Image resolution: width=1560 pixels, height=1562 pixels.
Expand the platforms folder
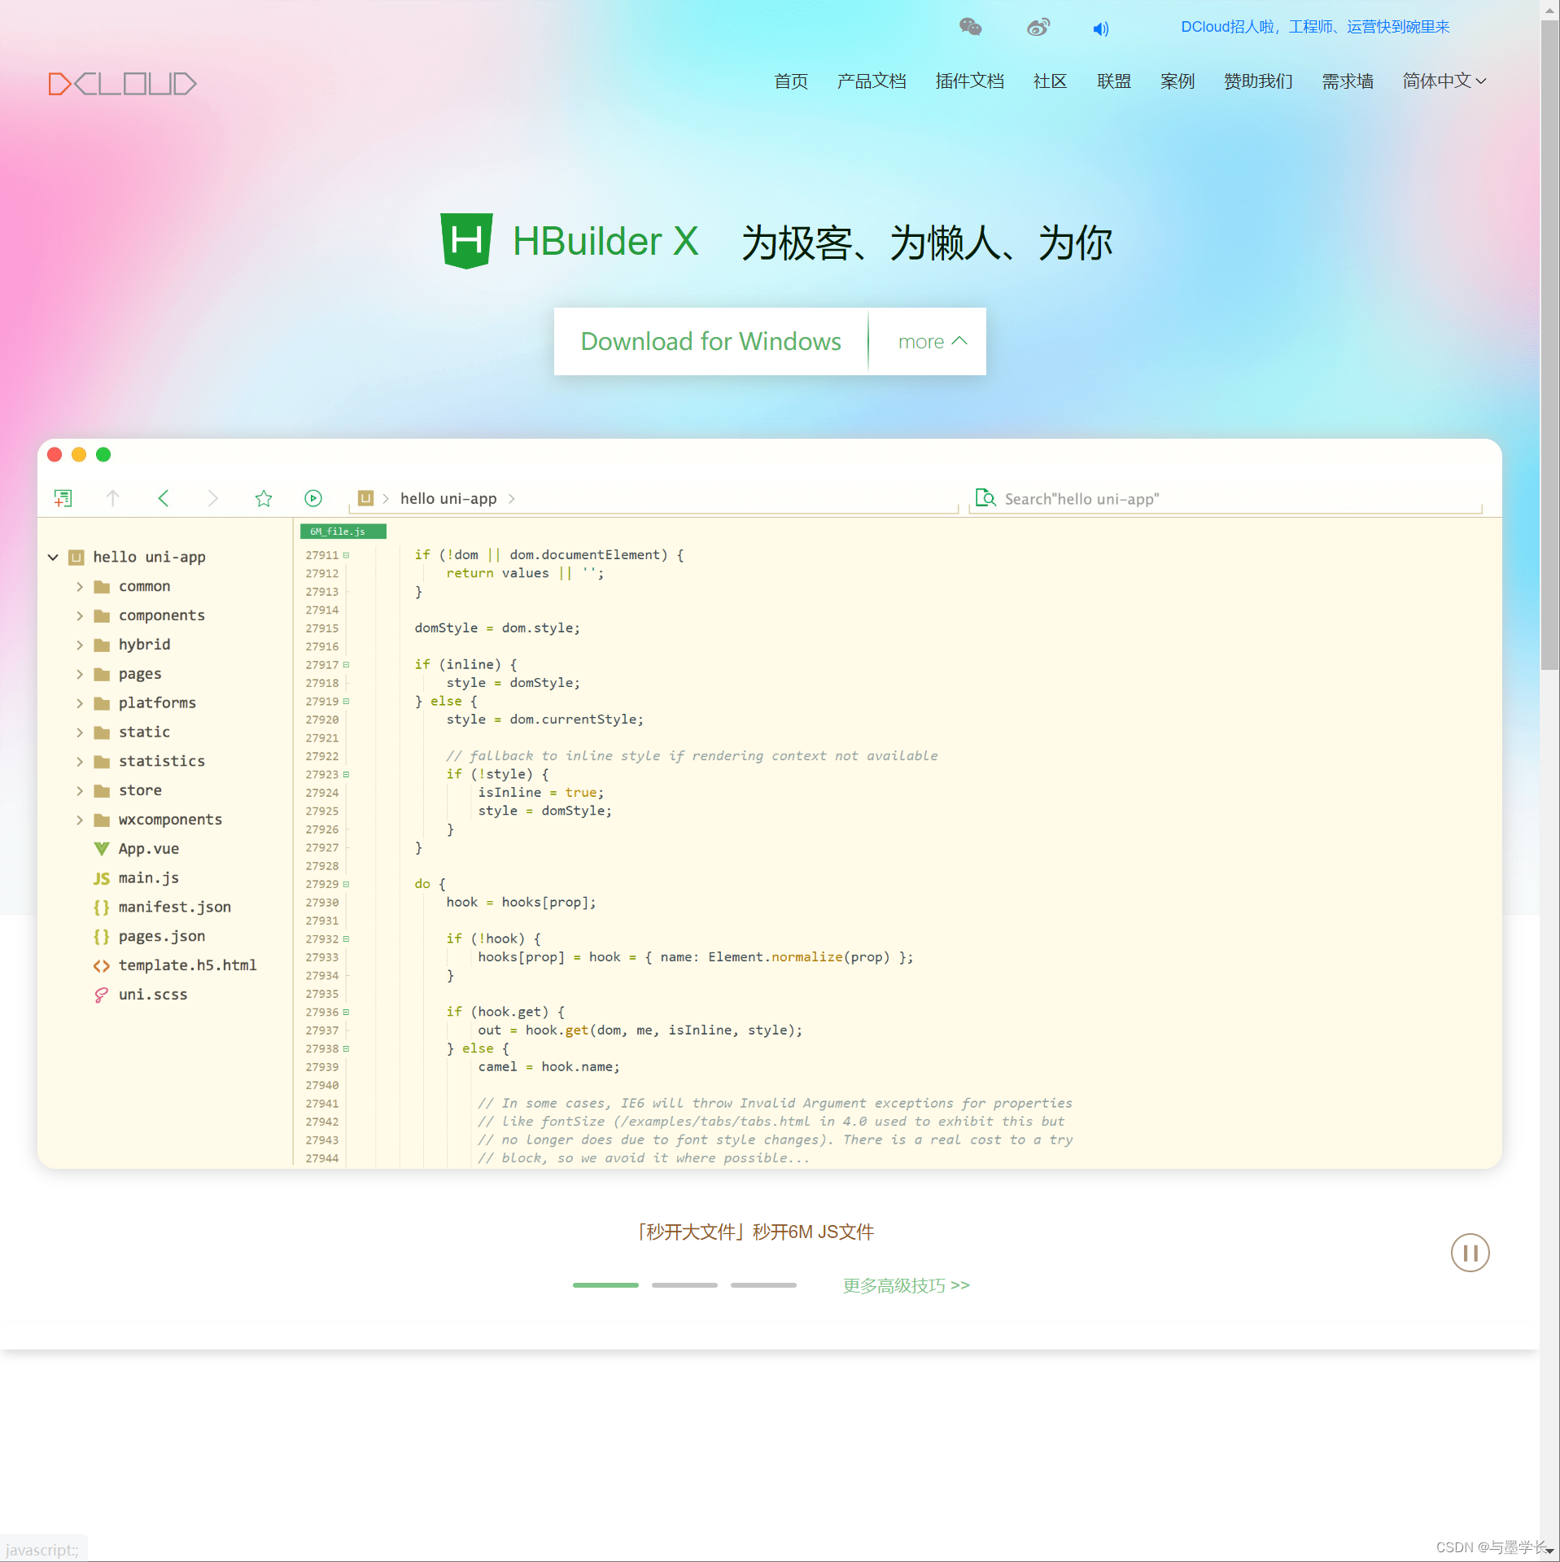tap(80, 703)
